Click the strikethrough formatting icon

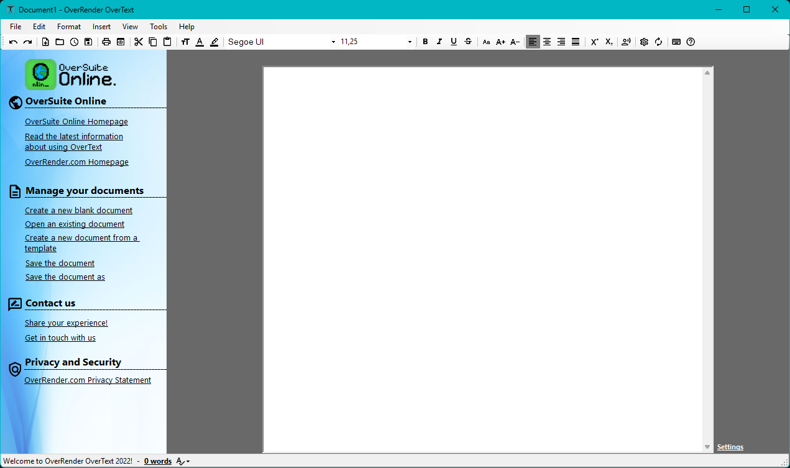pos(468,42)
